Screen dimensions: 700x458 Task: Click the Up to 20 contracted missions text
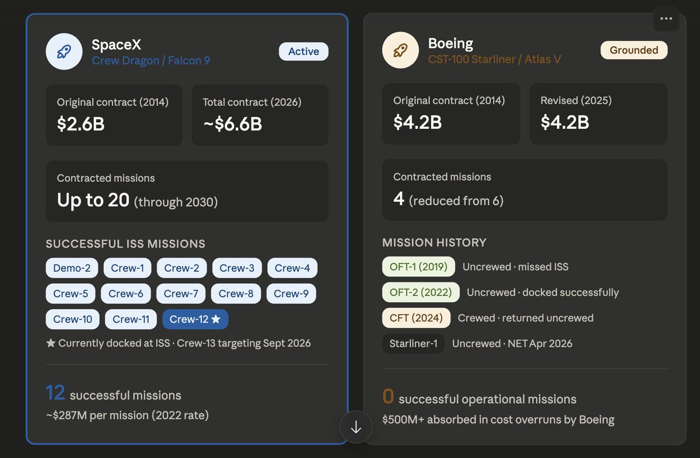[x=137, y=200]
